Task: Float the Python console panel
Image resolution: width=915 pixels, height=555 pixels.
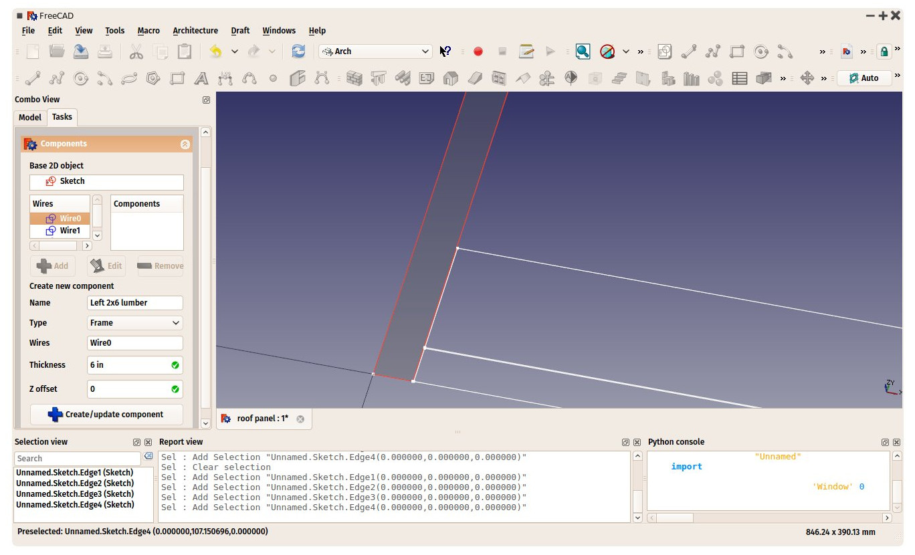Action: (x=885, y=442)
